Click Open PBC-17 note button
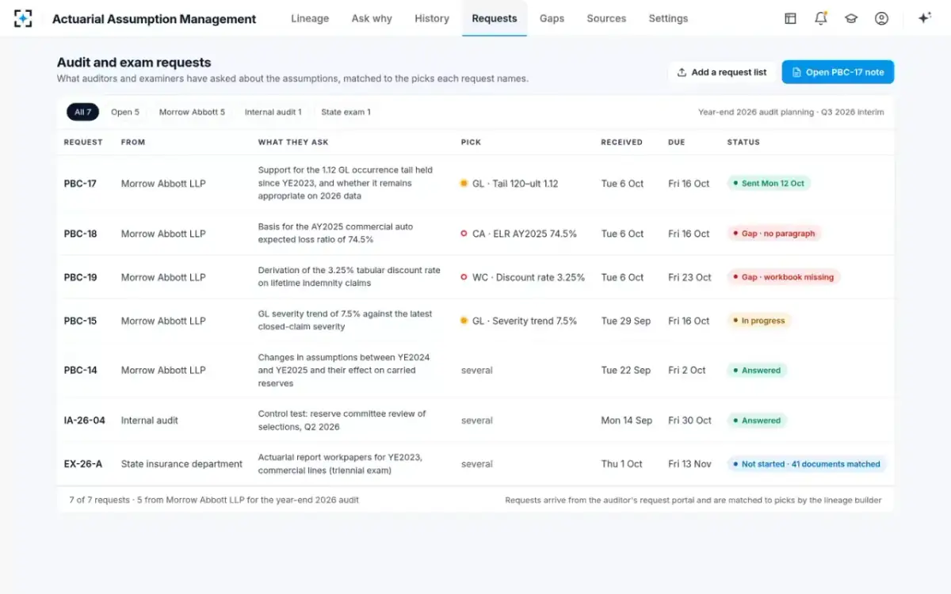 pos(838,72)
